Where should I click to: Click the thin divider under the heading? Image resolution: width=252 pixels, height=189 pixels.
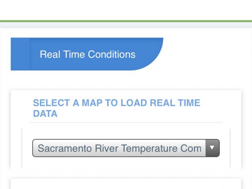coord(126,122)
